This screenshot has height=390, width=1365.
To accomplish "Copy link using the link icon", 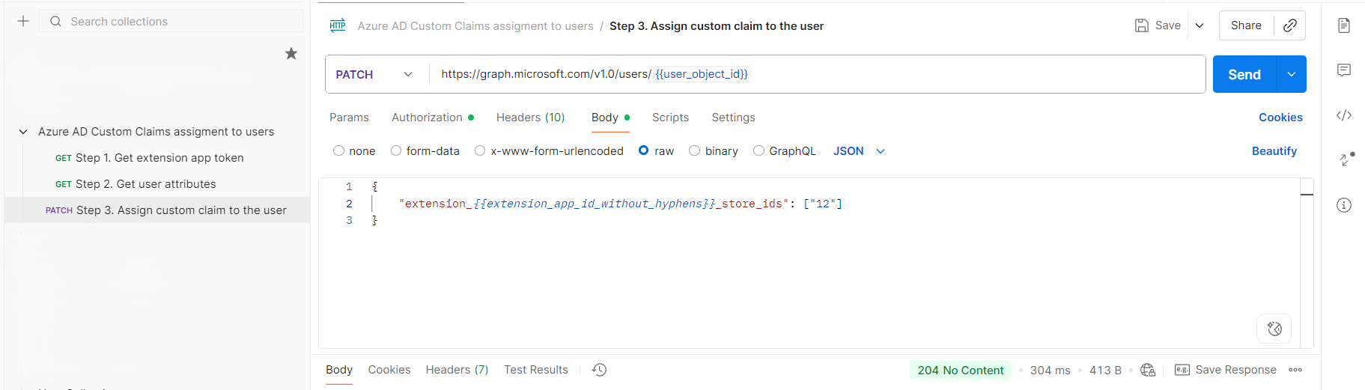I will 1290,25.
